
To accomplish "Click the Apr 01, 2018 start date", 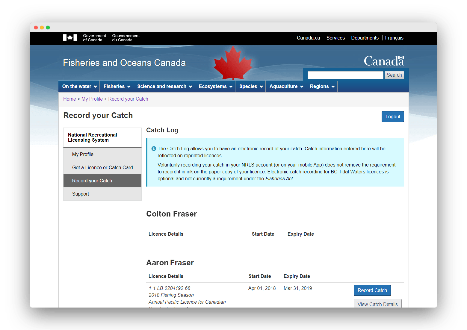I will coord(262,288).
